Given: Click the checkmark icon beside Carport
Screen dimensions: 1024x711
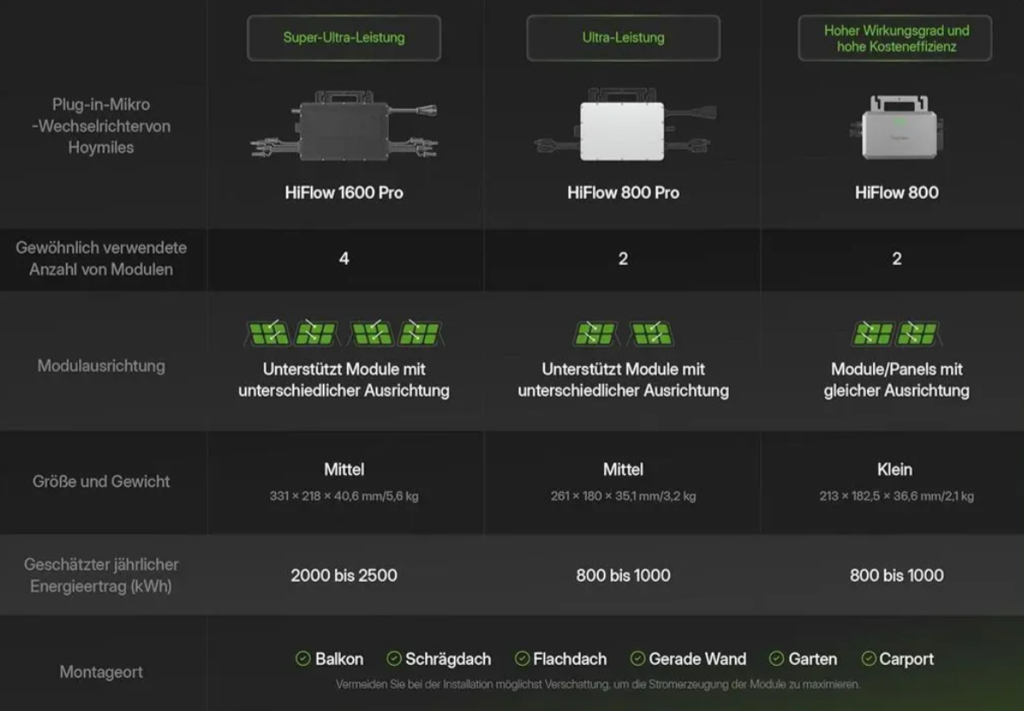Looking at the screenshot, I should pos(869,659).
